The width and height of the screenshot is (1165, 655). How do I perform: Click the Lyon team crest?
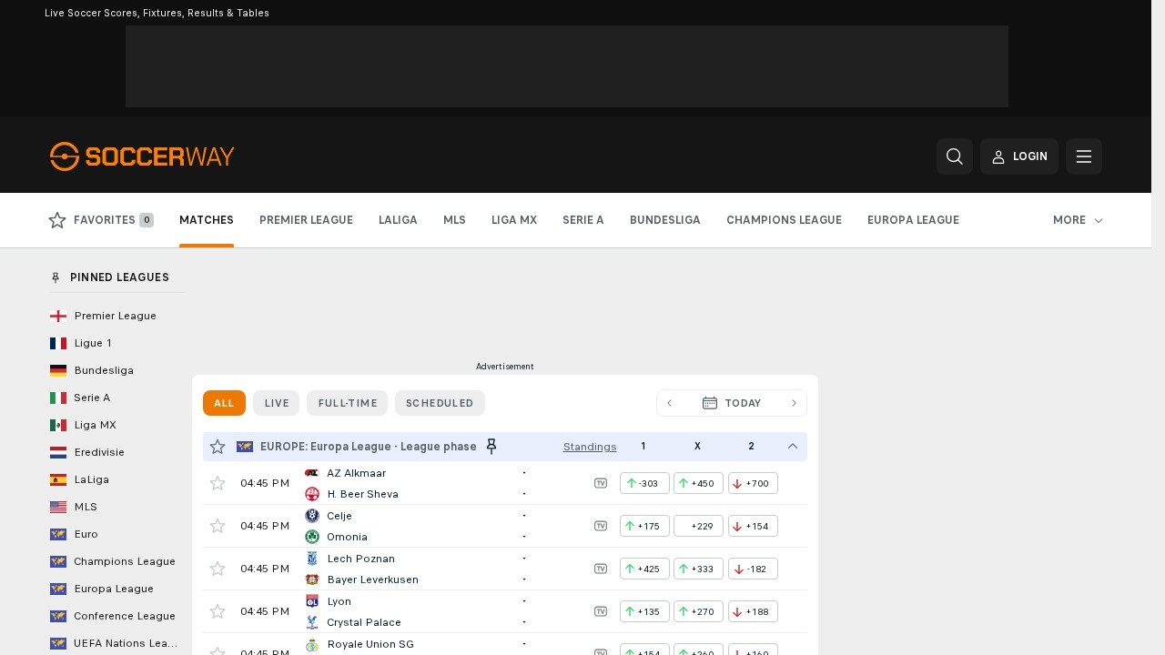[312, 601]
